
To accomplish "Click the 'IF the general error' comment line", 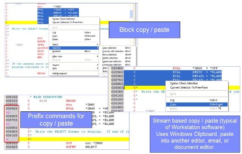I will tap(30, 64).
